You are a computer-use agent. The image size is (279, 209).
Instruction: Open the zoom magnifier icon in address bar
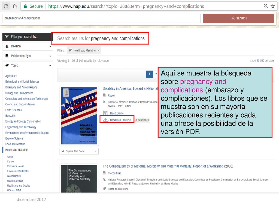[x=266, y=6]
